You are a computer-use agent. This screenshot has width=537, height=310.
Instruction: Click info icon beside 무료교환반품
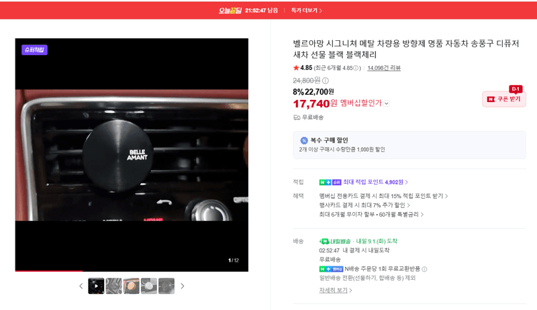point(424,269)
